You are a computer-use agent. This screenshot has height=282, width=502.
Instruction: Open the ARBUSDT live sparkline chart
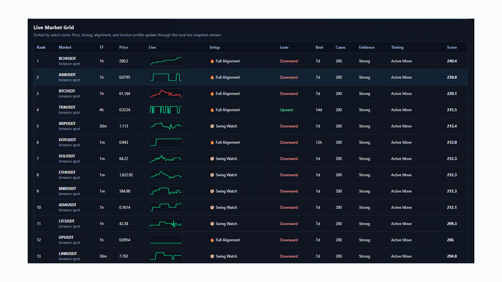pyautogui.click(x=166, y=77)
